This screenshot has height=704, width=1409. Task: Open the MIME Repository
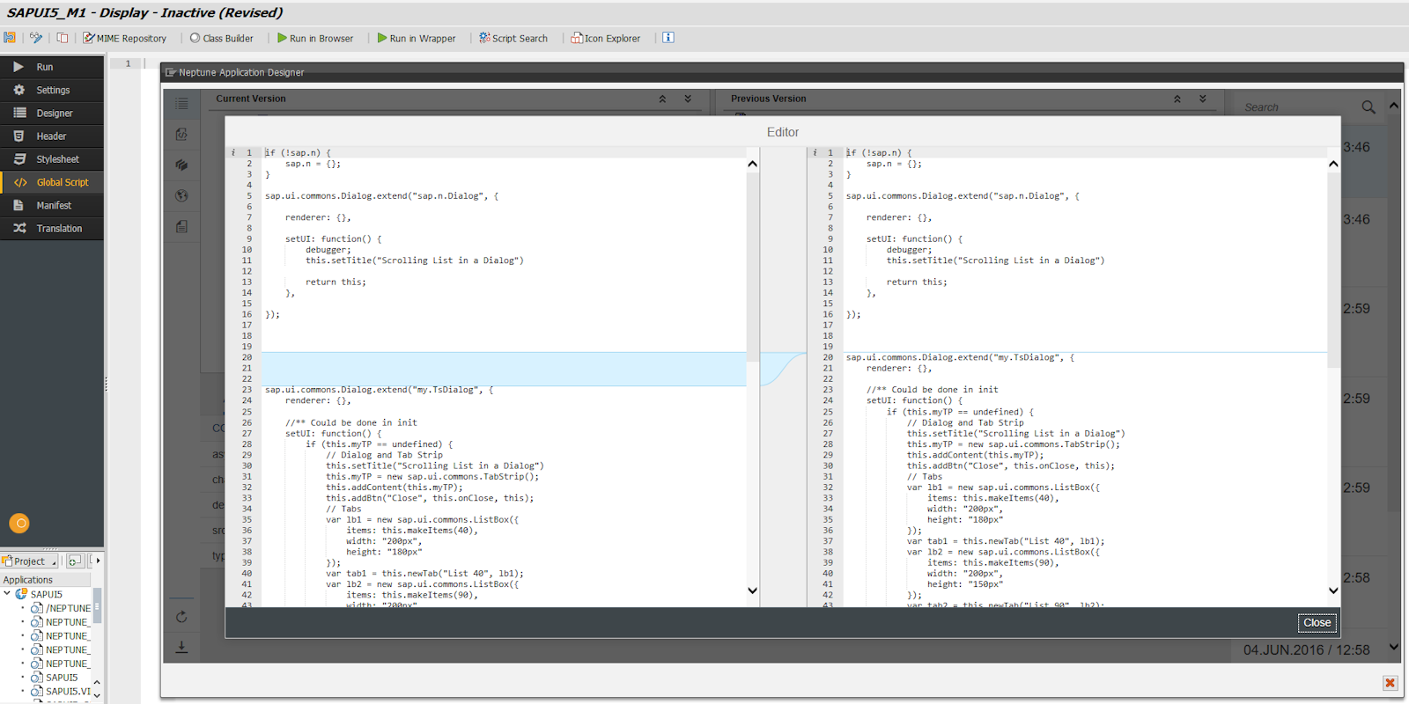click(x=124, y=38)
